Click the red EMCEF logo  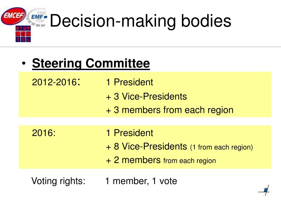tap(14, 16)
